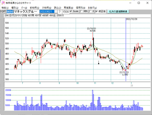
Task: Click the field showing 1500
Action: (x=66, y=12)
